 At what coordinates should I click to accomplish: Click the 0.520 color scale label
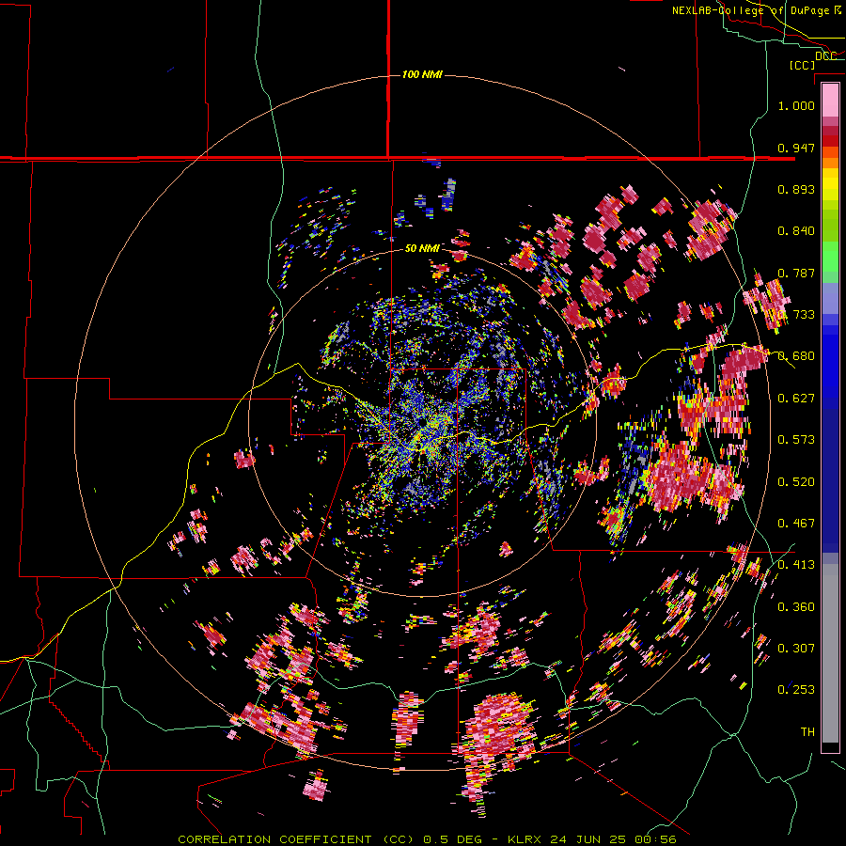pyautogui.click(x=796, y=482)
